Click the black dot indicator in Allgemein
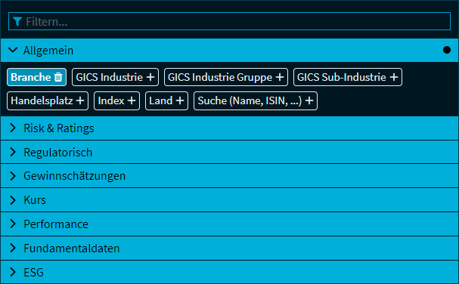 coord(447,50)
